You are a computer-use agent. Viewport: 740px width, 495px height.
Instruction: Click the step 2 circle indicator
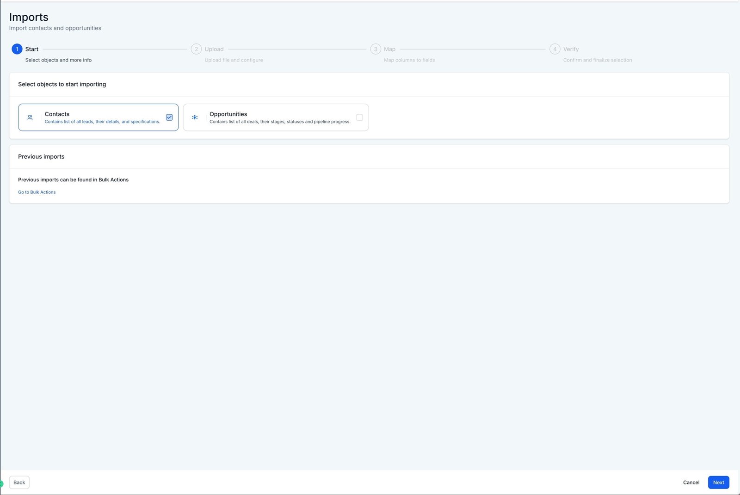[x=196, y=49]
